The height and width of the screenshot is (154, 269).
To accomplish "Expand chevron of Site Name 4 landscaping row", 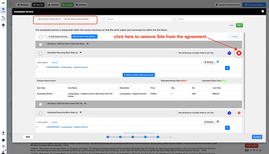I will (x=37, y=127).
